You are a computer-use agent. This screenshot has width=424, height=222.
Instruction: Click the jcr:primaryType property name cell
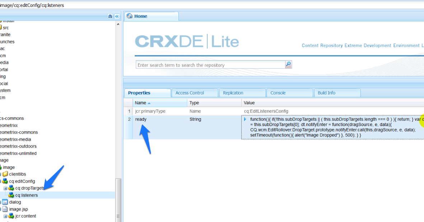160,111
